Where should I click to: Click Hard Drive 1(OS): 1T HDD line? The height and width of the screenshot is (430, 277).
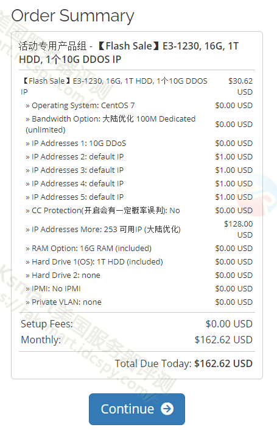(94, 262)
